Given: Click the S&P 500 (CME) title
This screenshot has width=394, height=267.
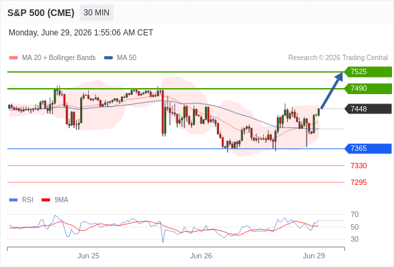Looking at the screenshot, I should coord(41,13).
